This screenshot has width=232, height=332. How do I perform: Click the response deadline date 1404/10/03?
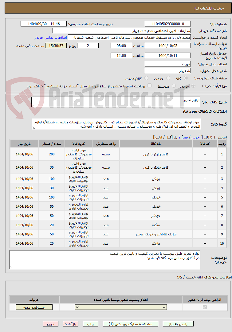[x=168, y=46]
